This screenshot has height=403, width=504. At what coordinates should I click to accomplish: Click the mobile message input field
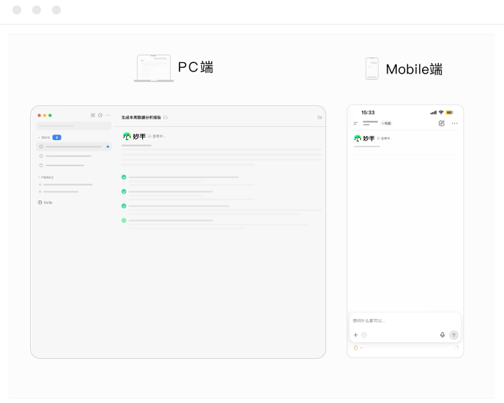tap(405, 321)
